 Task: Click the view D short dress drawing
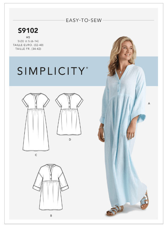point(69,114)
